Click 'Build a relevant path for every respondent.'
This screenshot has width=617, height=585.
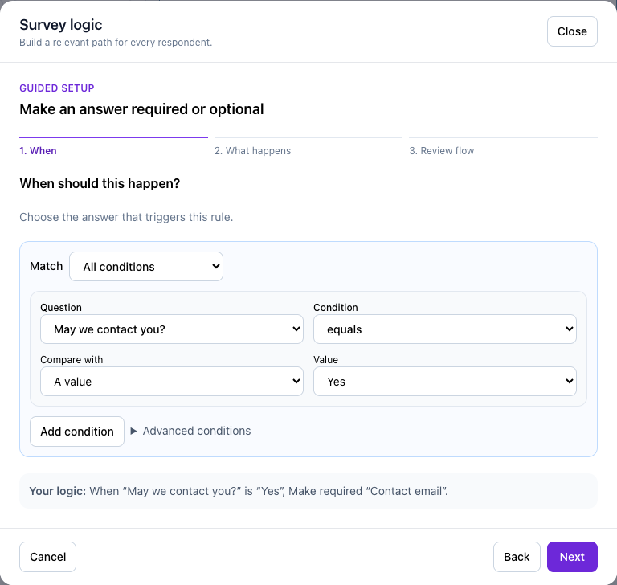coord(116,43)
